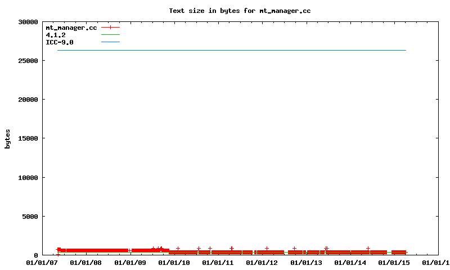
Task: Select the 01/01/13 x-axis date label
Action: pyautogui.click(x=305, y=262)
